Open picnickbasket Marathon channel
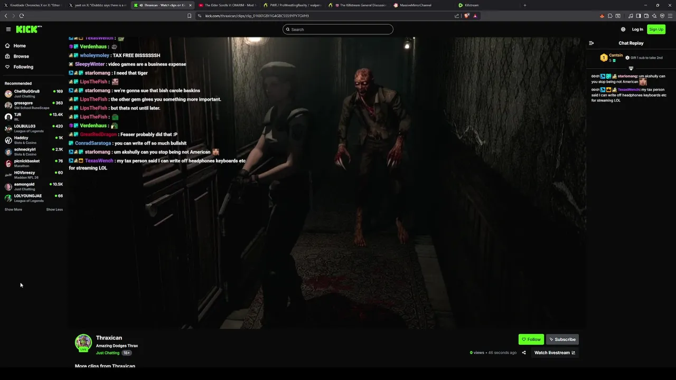Image resolution: width=676 pixels, height=380 pixels. click(33, 163)
